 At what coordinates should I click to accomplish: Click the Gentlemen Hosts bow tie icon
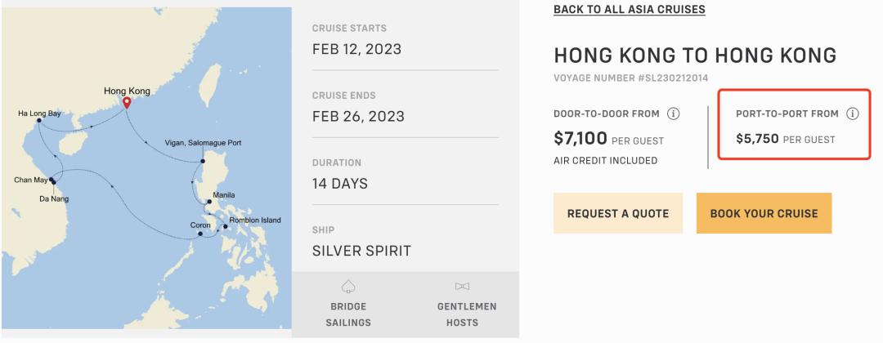[x=462, y=287]
